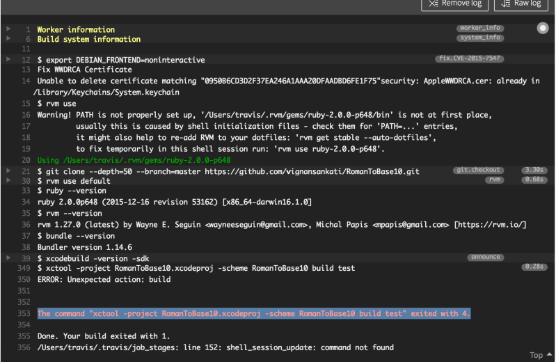Click the 'Worker information' heading text
The height and width of the screenshot is (362, 556).
(76, 30)
